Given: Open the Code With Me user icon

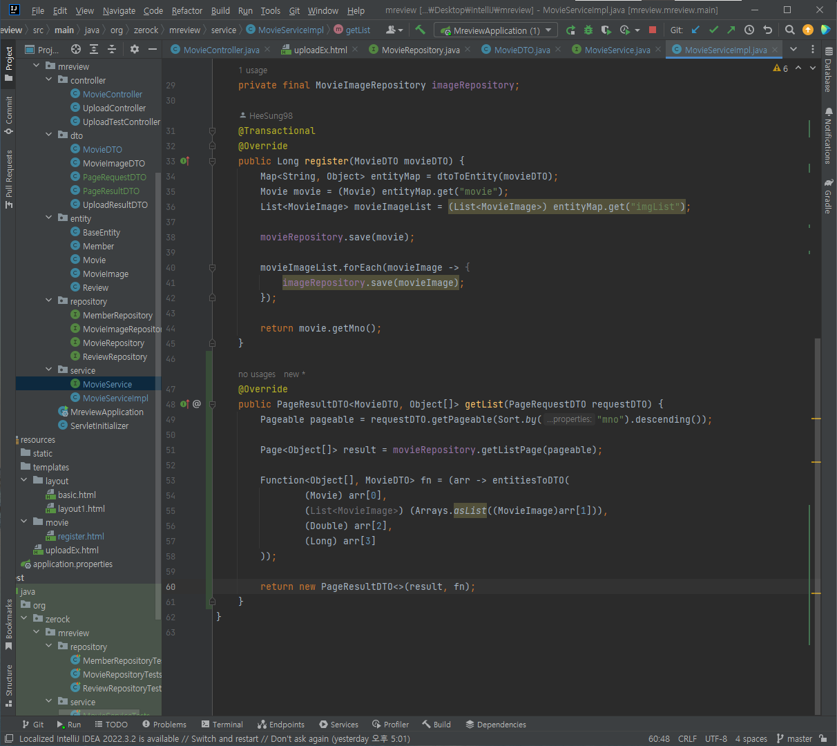Looking at the screenshot, I should tap(394, 30).
